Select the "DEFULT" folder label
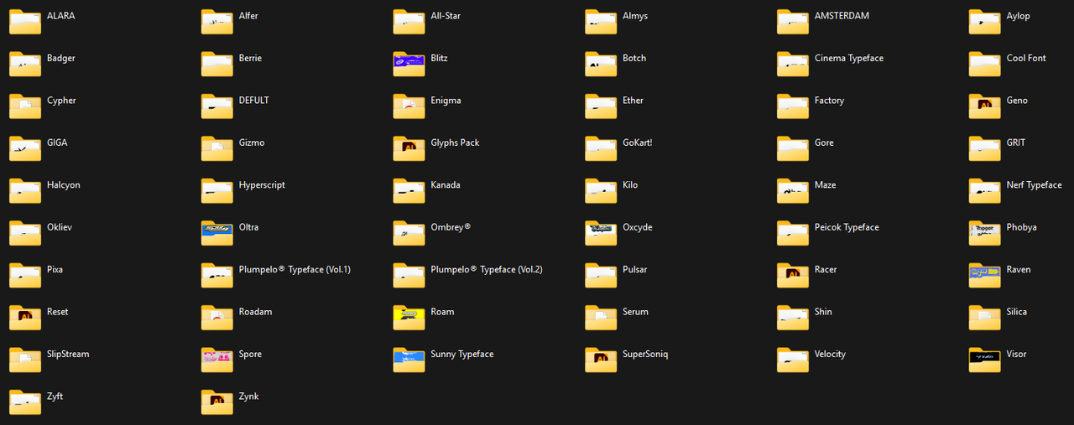The width and height of the screenshot is (1074, 425). 253,101
